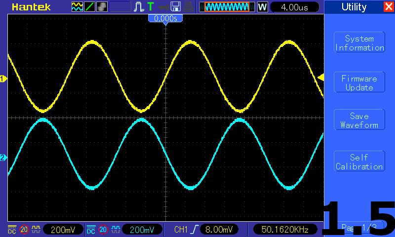Click the Utility menu title
The height and width of the screenshot is (237, 395).
pyautogui.click(x=354, y=7)
